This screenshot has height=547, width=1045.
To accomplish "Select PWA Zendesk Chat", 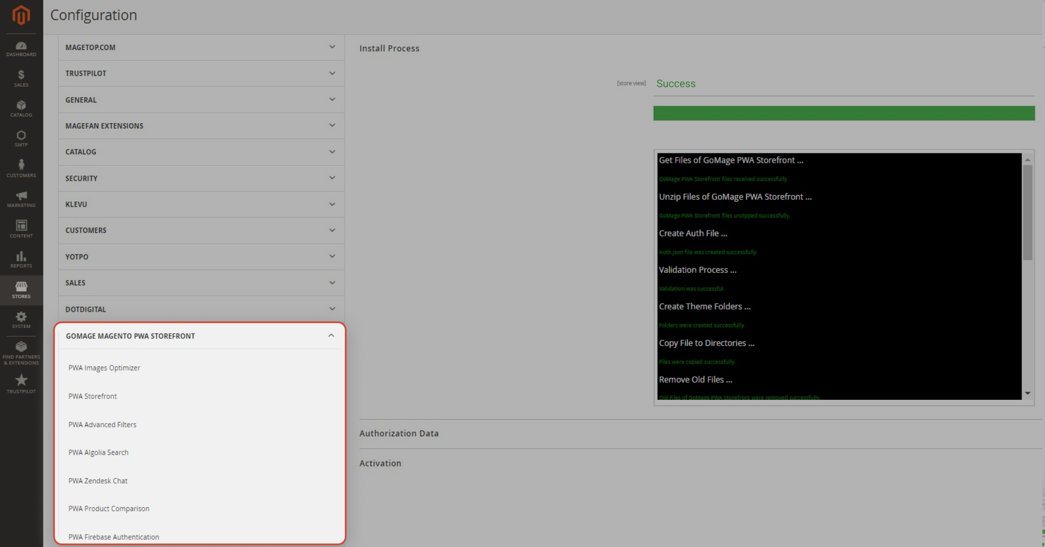I will 98,481.
